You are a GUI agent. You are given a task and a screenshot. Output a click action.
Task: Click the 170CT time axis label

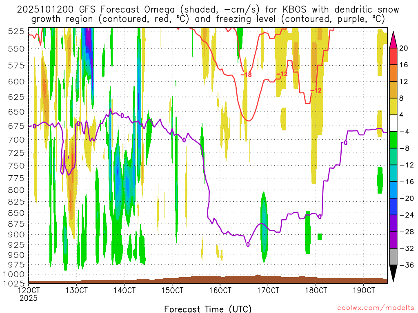[268, 290]
